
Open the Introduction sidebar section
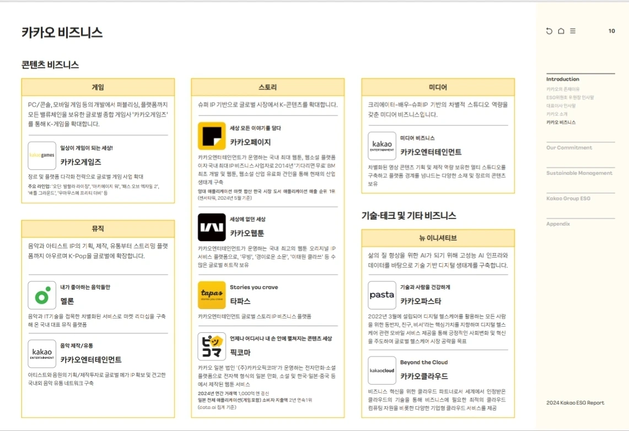pos(562,79)
